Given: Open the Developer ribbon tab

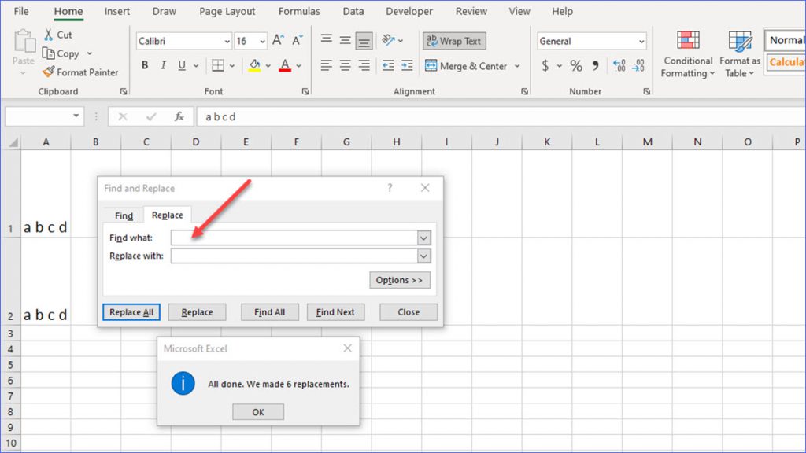Looking at the screenshot, I should 409,11.
